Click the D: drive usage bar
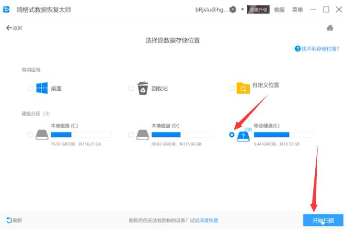Image resolution: width=346 pixels, height=229 pixels. (182, 134)
